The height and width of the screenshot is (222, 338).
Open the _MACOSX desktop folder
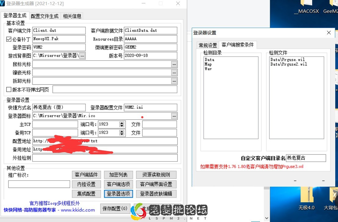click(306, 7)
